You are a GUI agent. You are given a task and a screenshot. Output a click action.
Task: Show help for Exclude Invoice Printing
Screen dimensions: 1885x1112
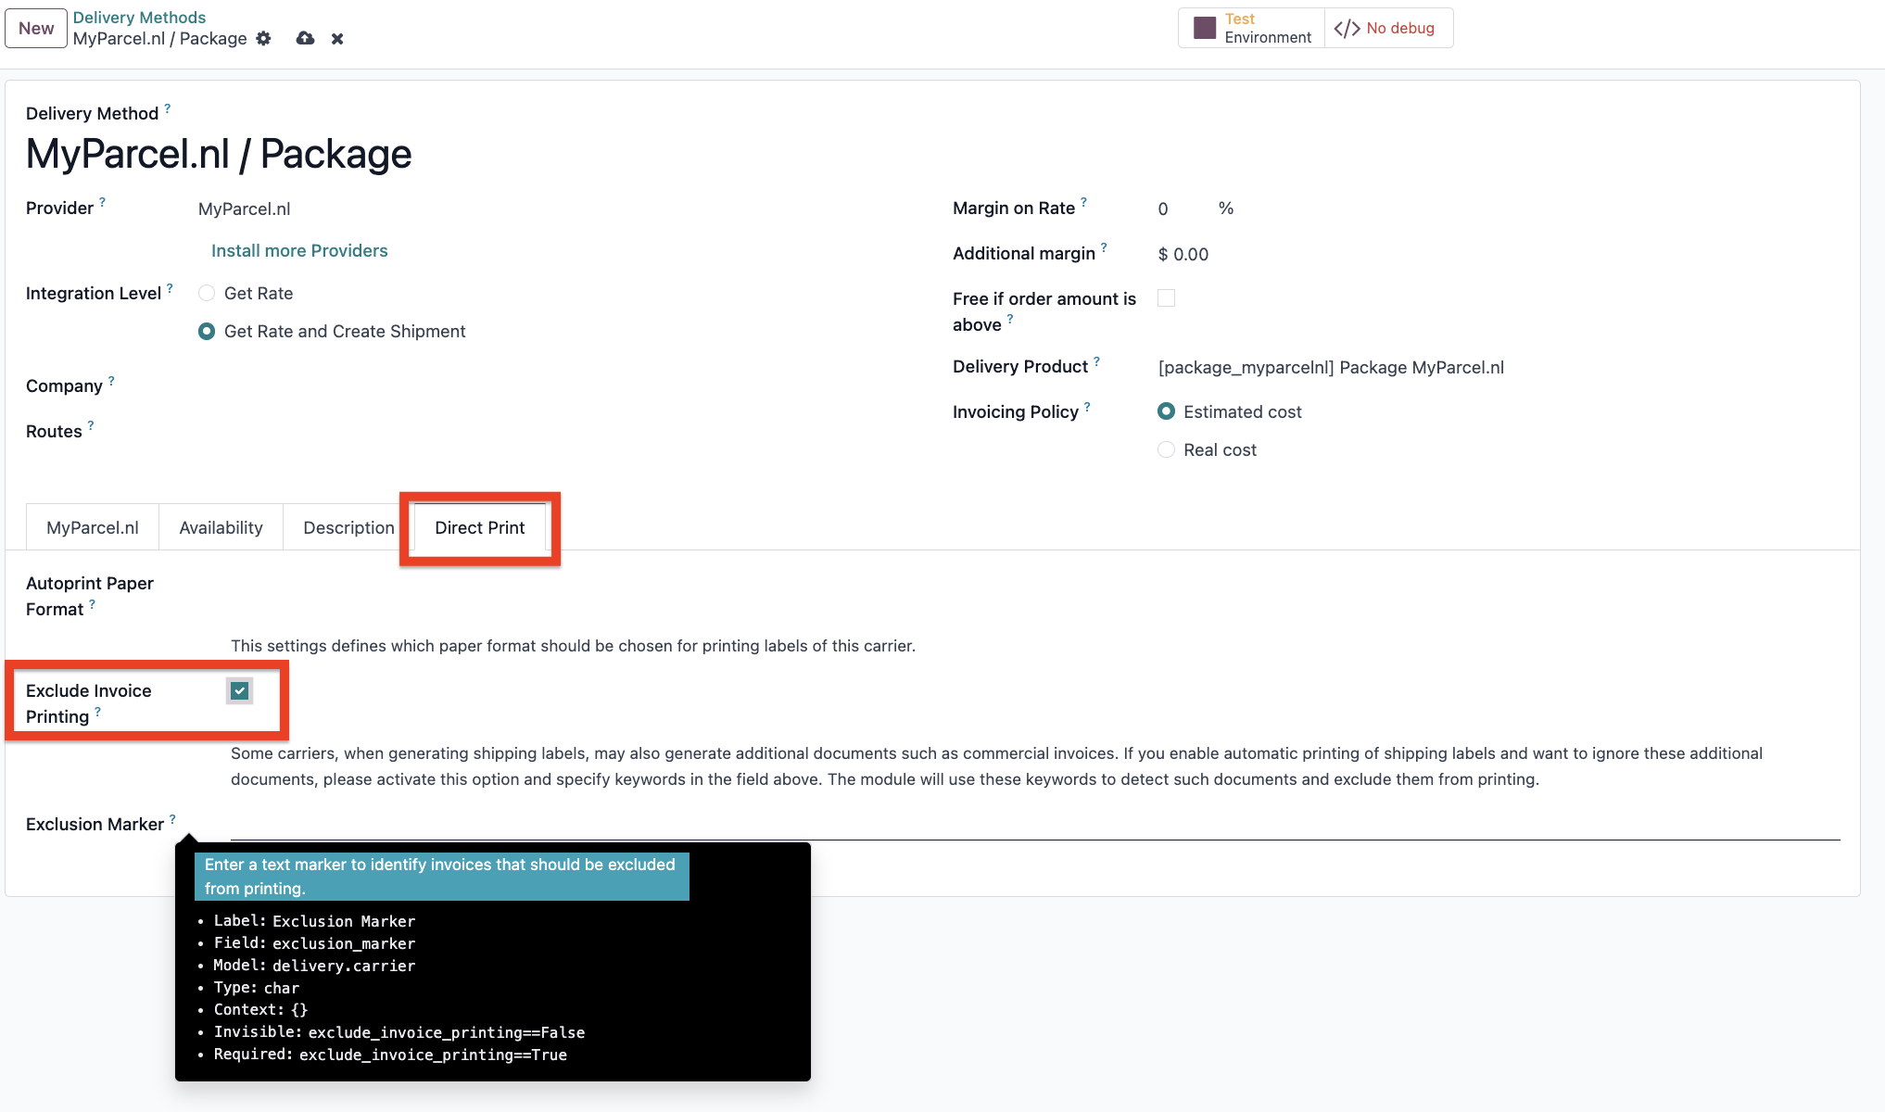[97, 712]
